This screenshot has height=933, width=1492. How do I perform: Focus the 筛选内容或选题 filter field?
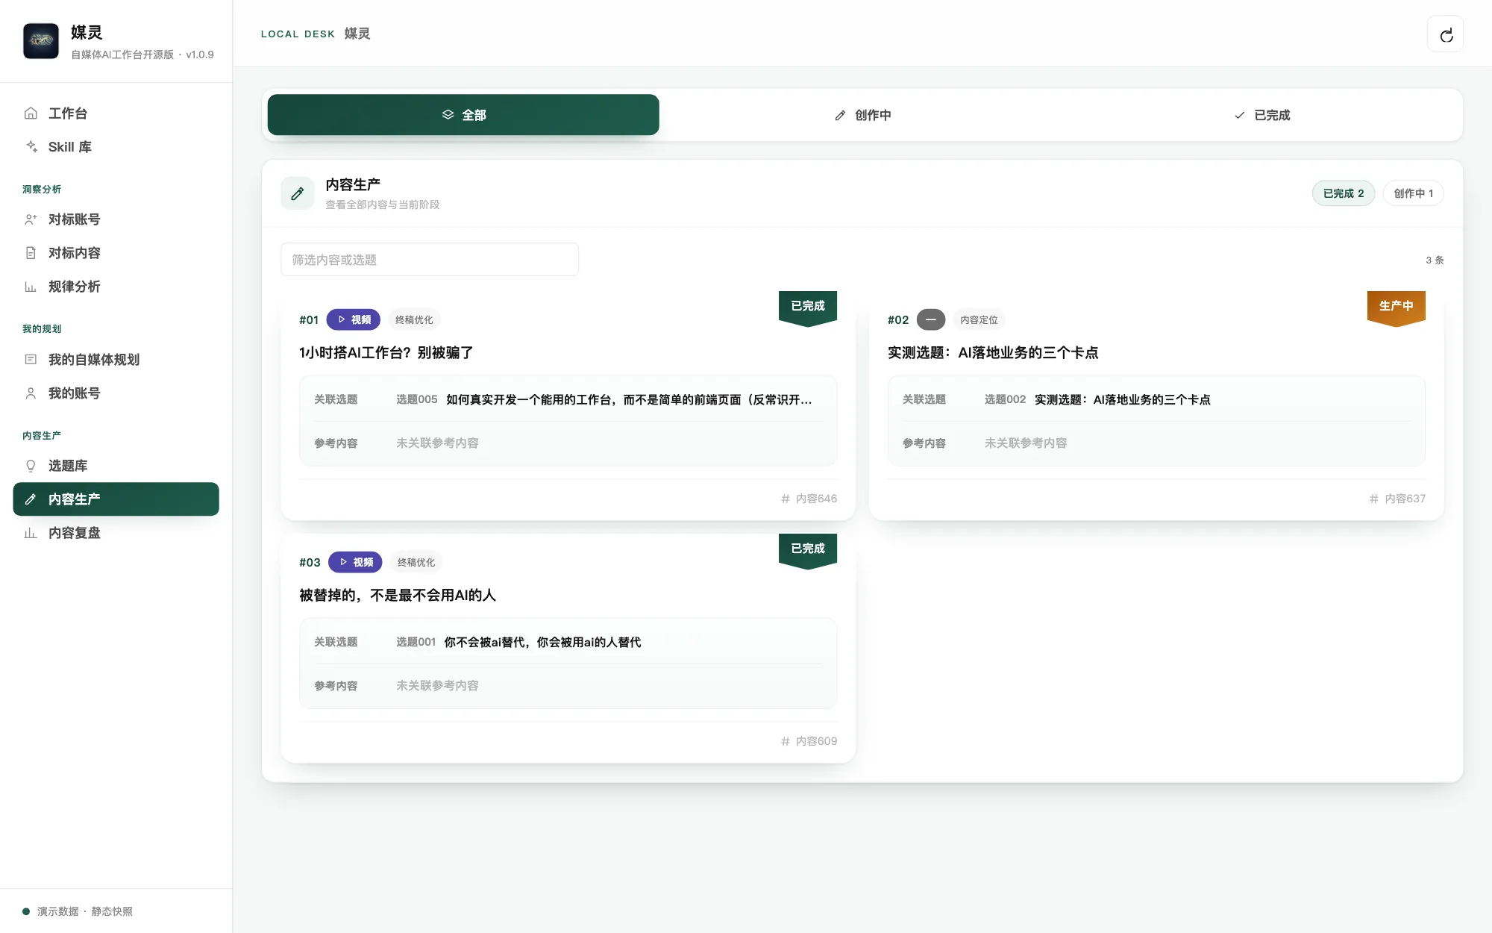(430, 260)
